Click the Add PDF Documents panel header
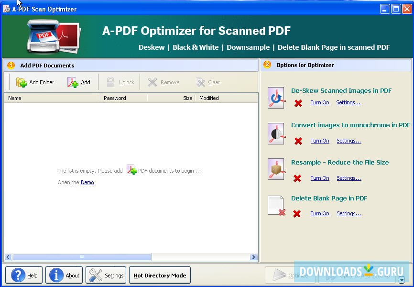414x287 pixels. click(131, 65)
